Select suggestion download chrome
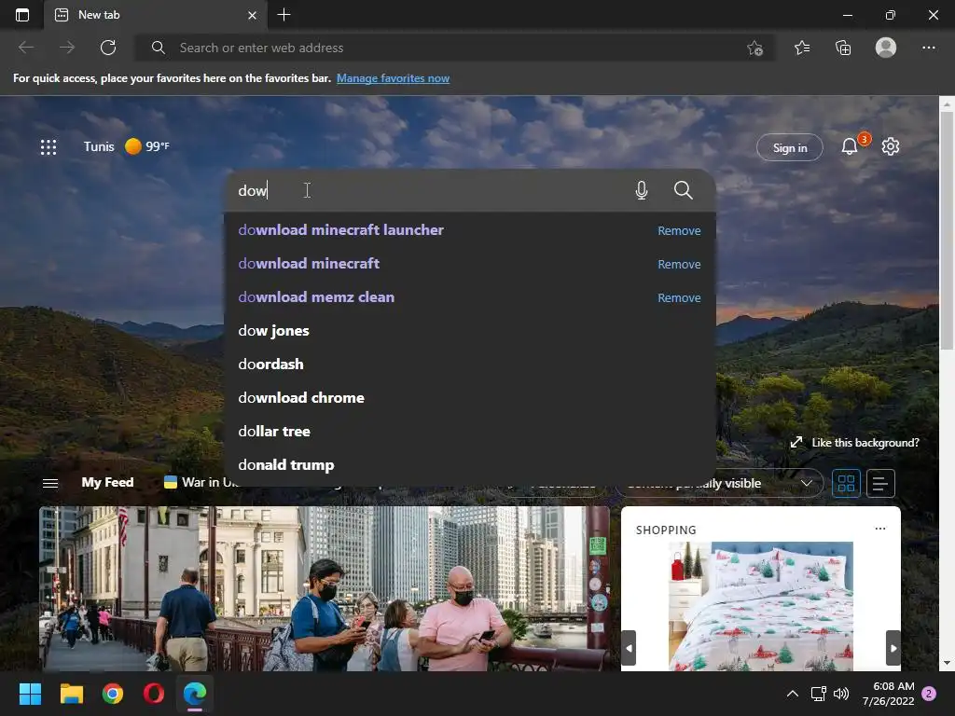Screen dimensions: 955x716 (x=301, y=397)
